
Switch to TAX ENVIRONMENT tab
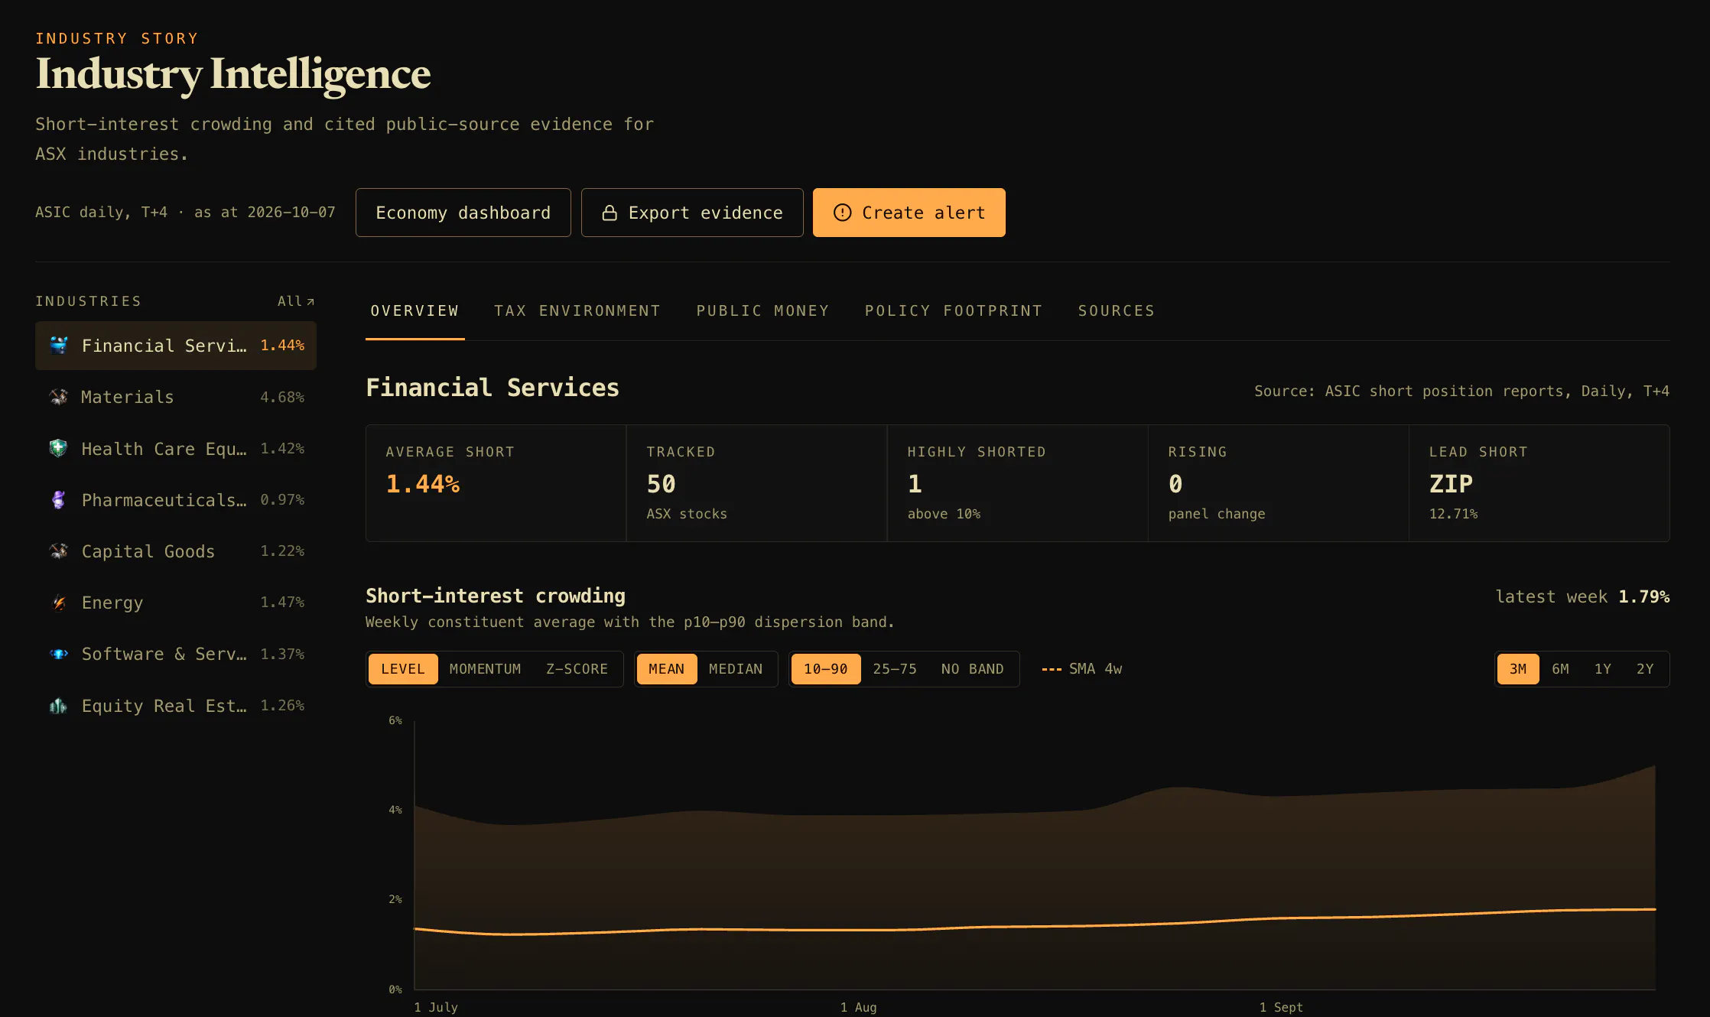(577, 311)
